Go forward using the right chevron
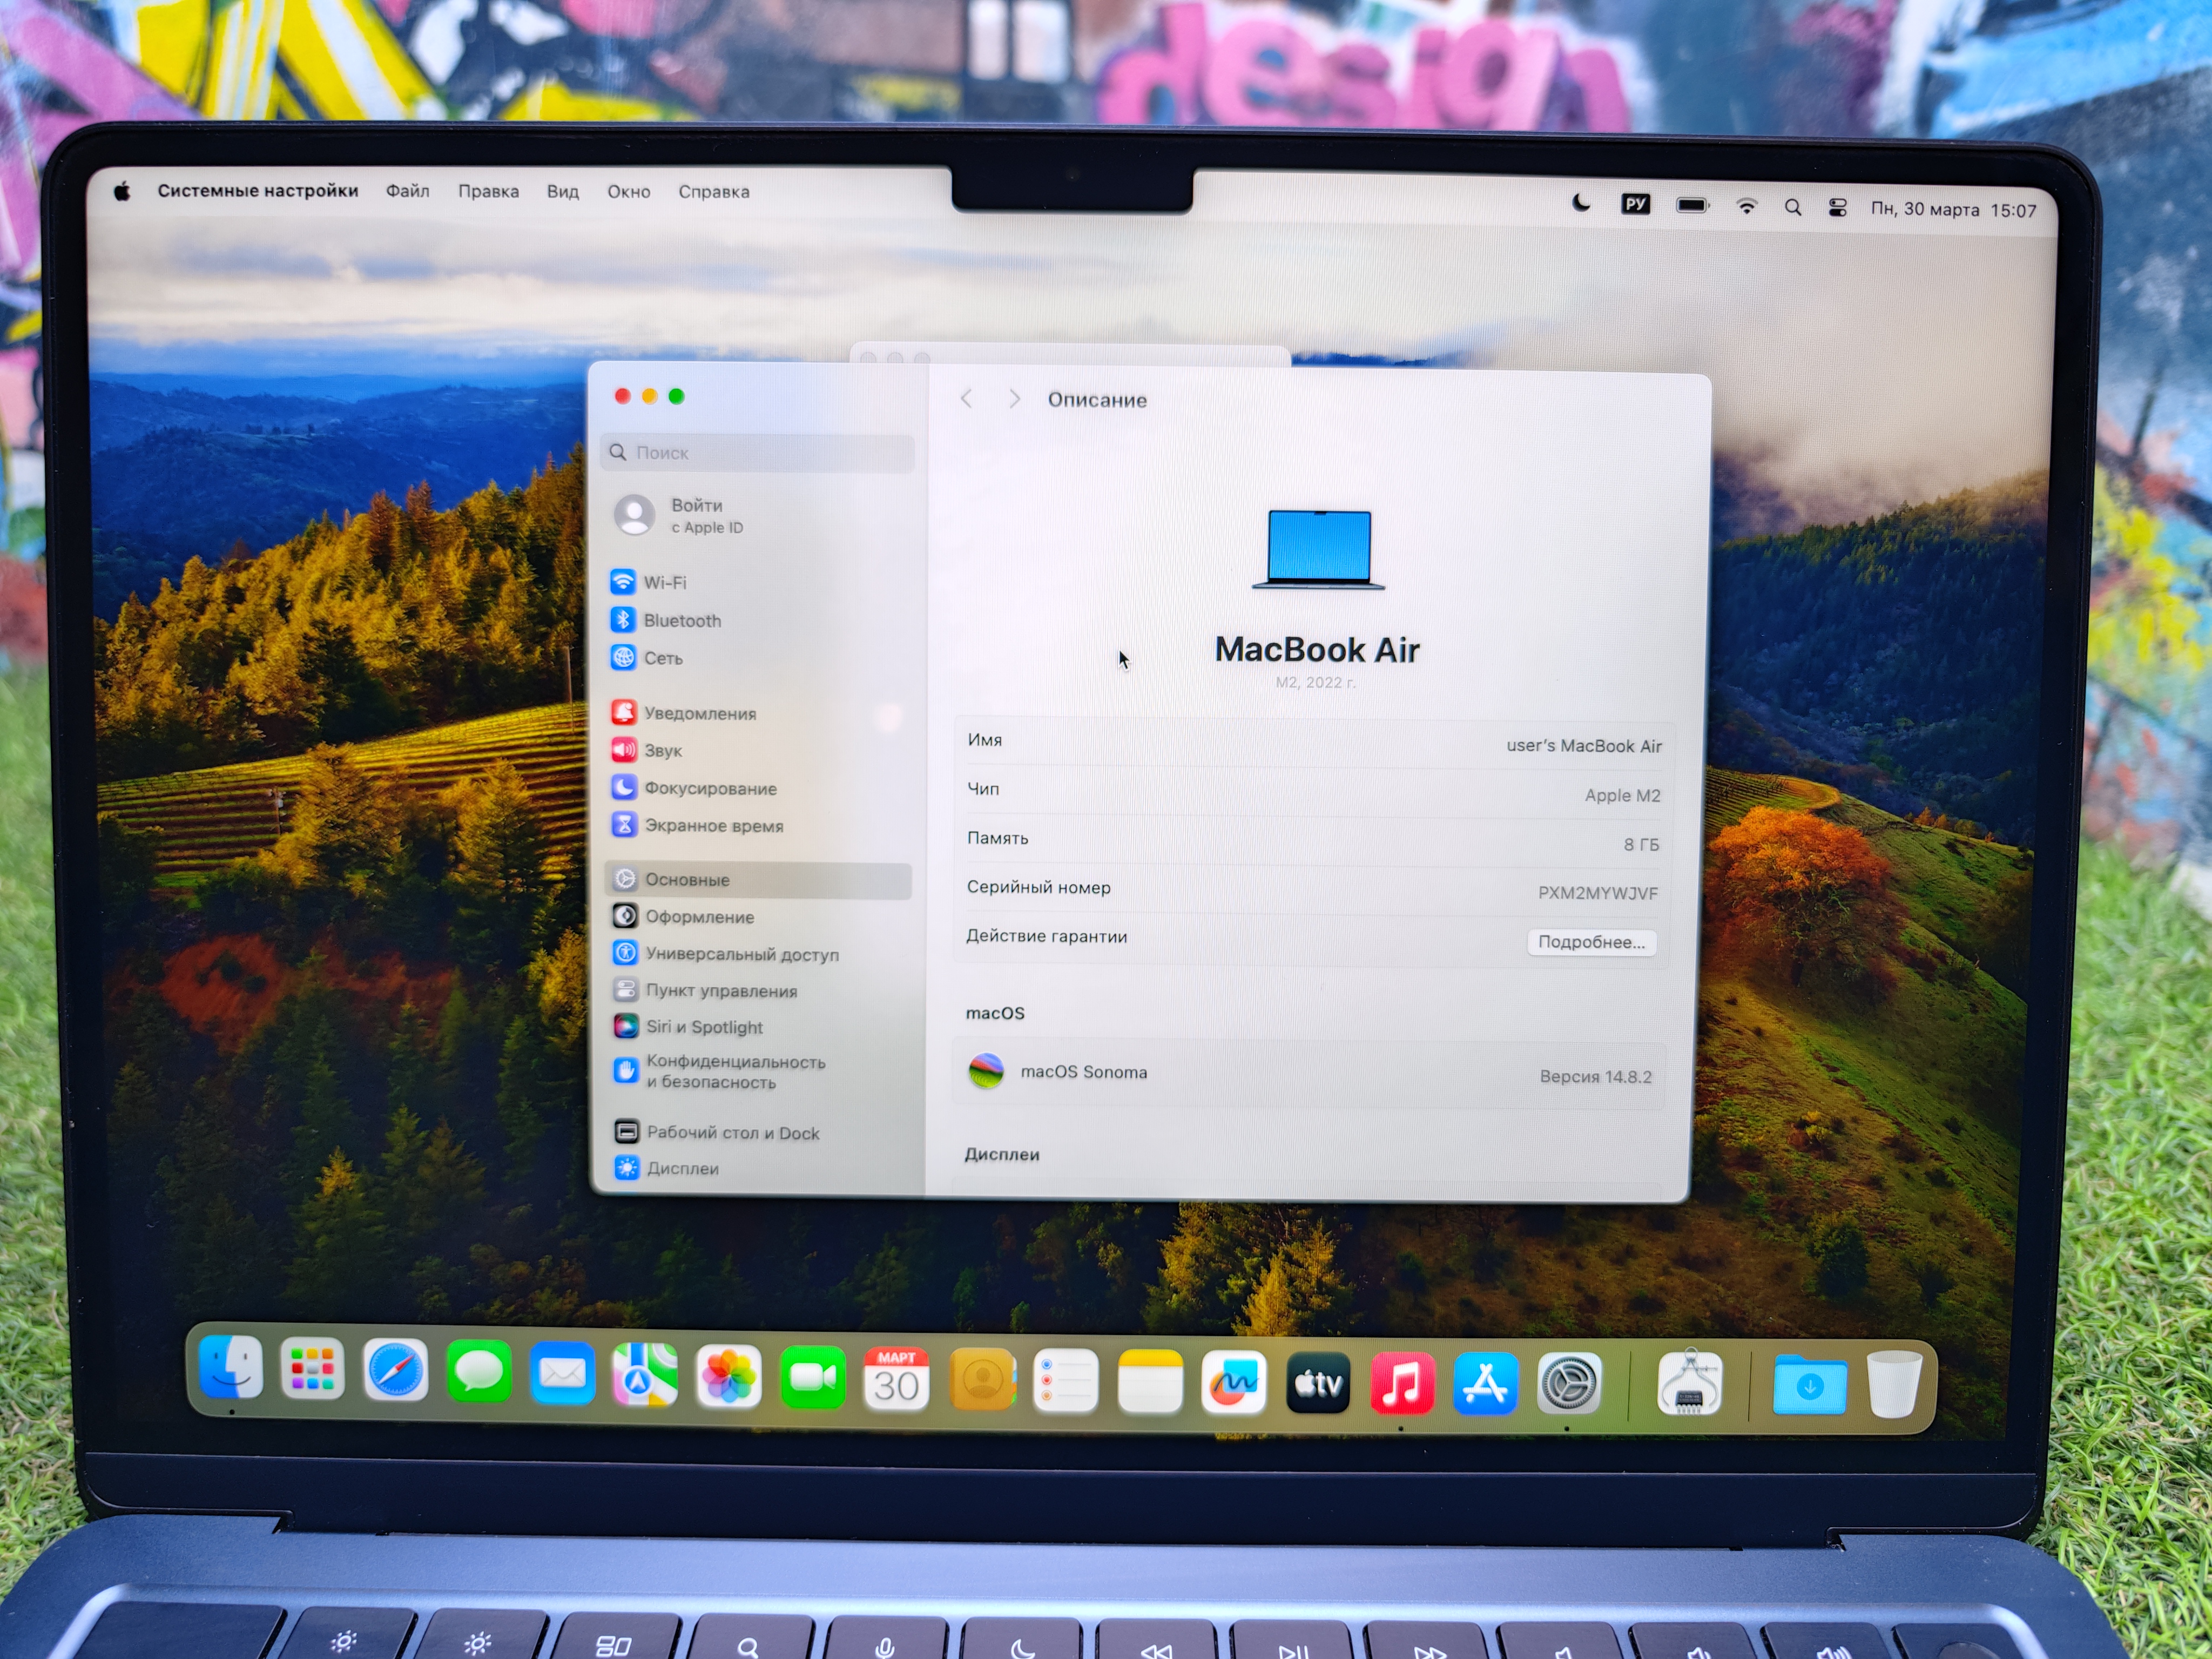 click(1014, 399)
